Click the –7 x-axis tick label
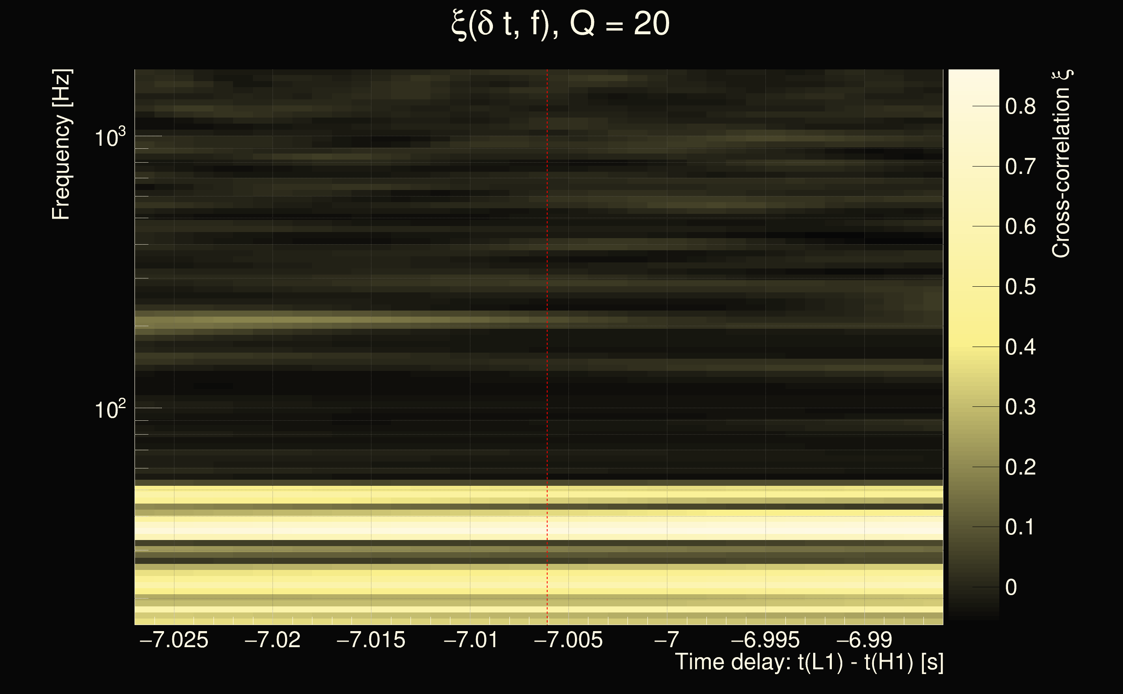1123x694 pixels. [x=667, y=640]
